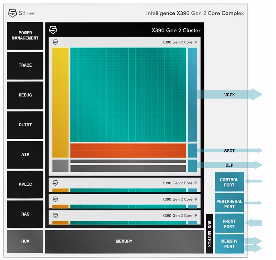Click the shield icon in the X390 Gen 2 Cluster header

tap(53, 30)
